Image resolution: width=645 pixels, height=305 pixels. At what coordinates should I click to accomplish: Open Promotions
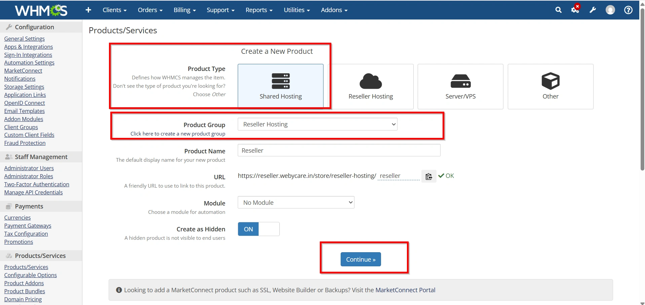tap(19, 242)
